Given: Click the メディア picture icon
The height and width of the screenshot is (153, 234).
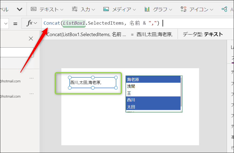Looking at the screenshot, I should click(106, 9).
